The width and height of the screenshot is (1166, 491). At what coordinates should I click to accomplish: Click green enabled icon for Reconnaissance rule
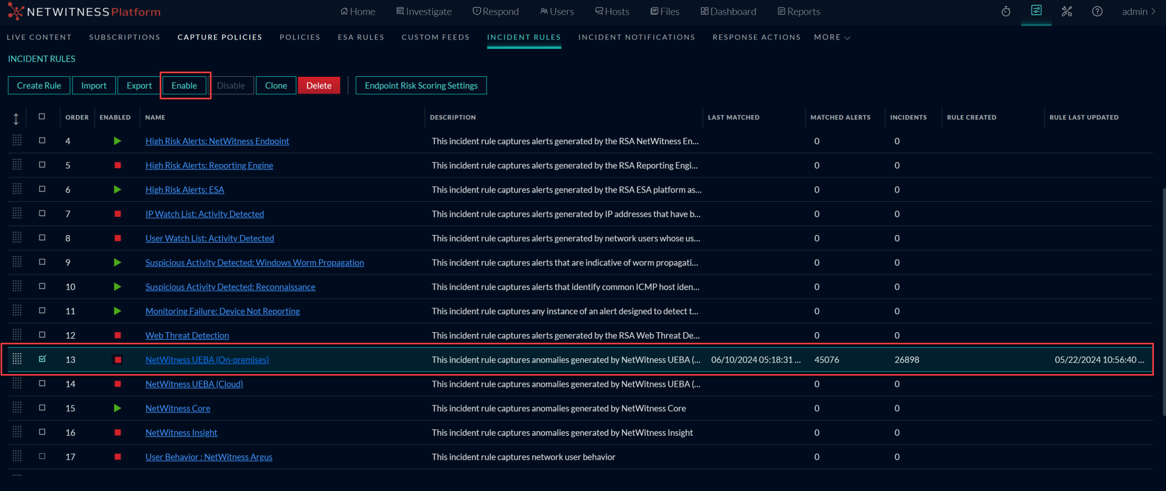117,287
